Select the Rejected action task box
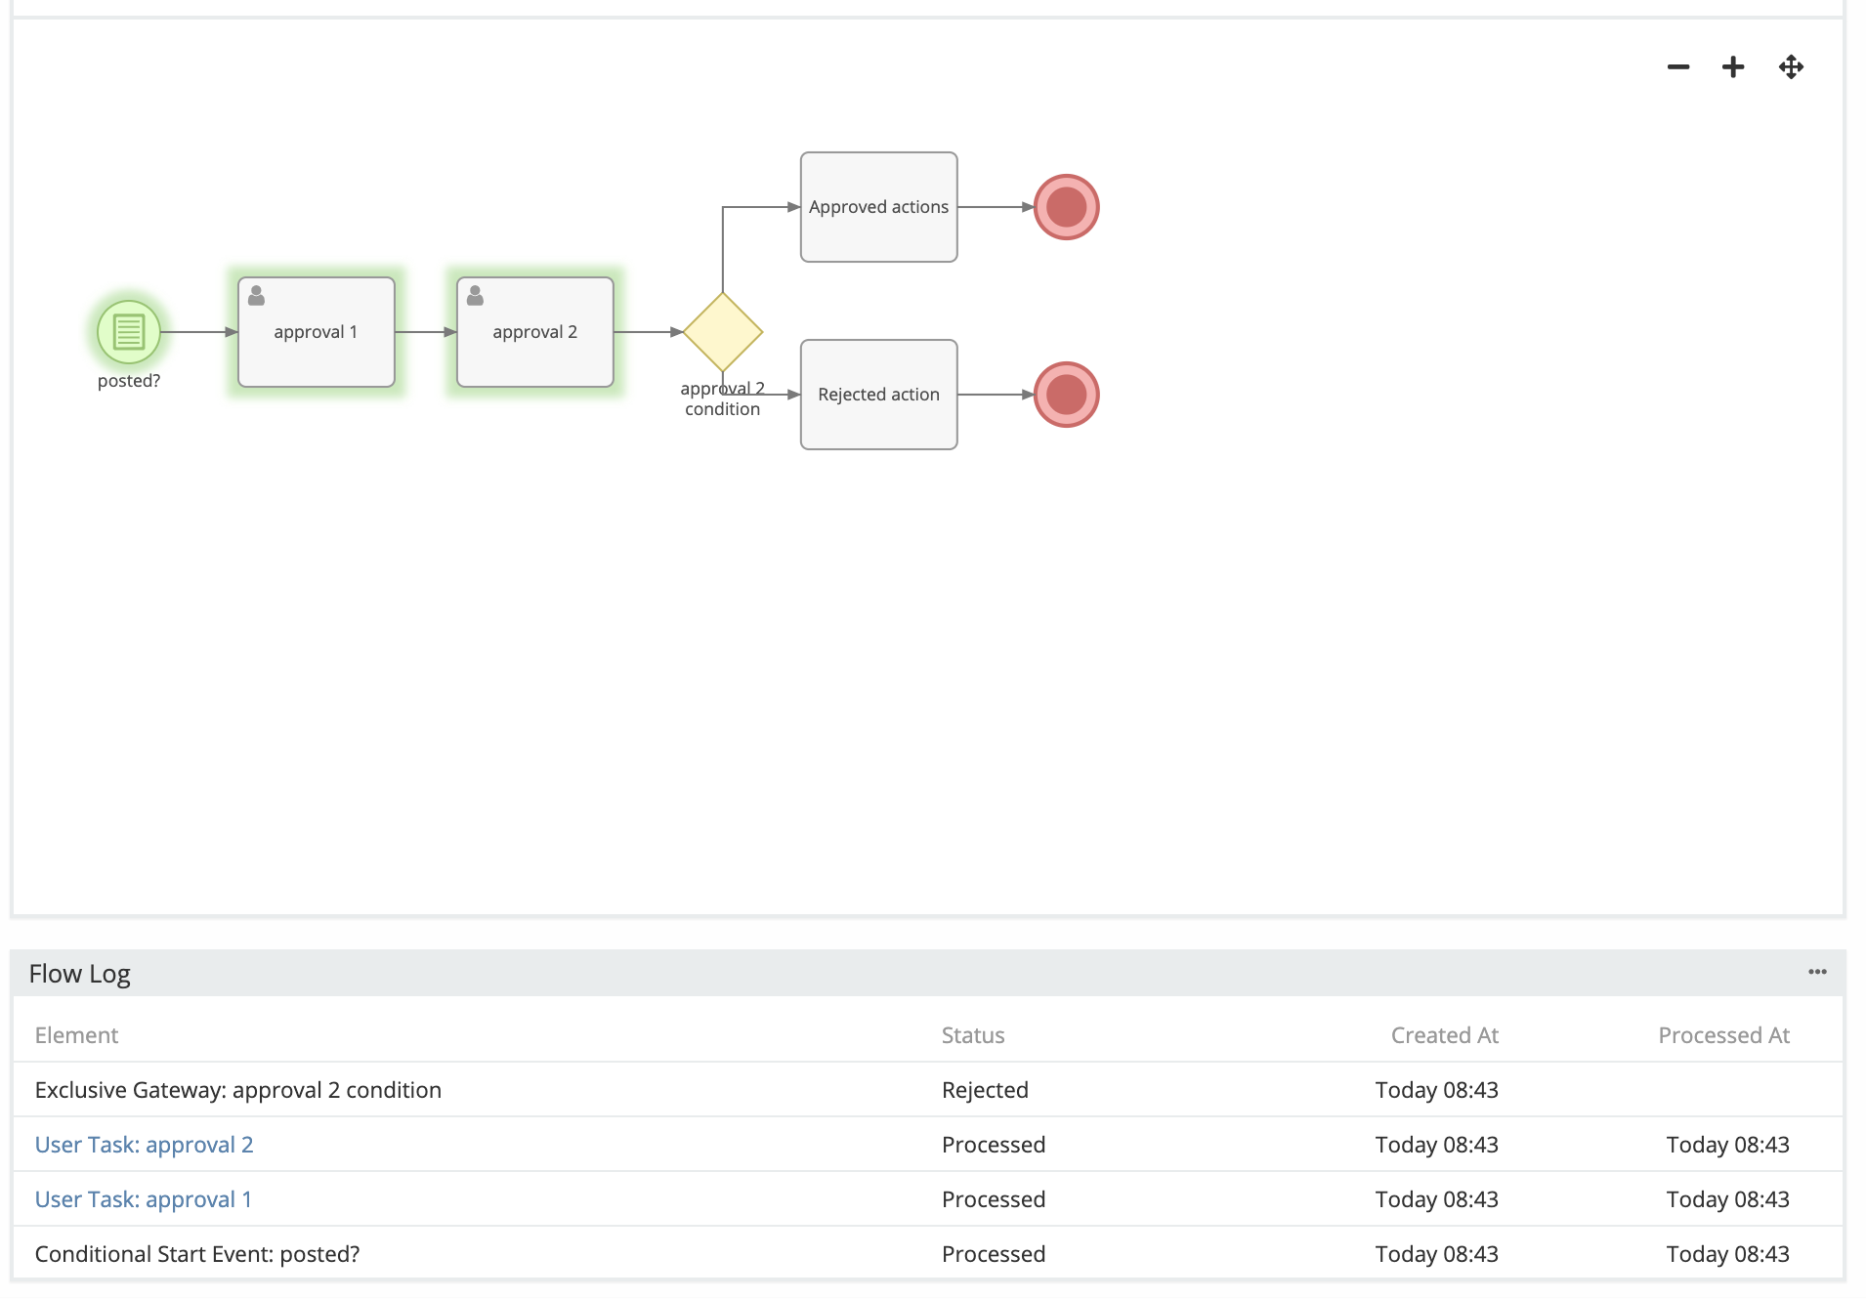The image size is (1866, 1299). (x=878, y=395)
